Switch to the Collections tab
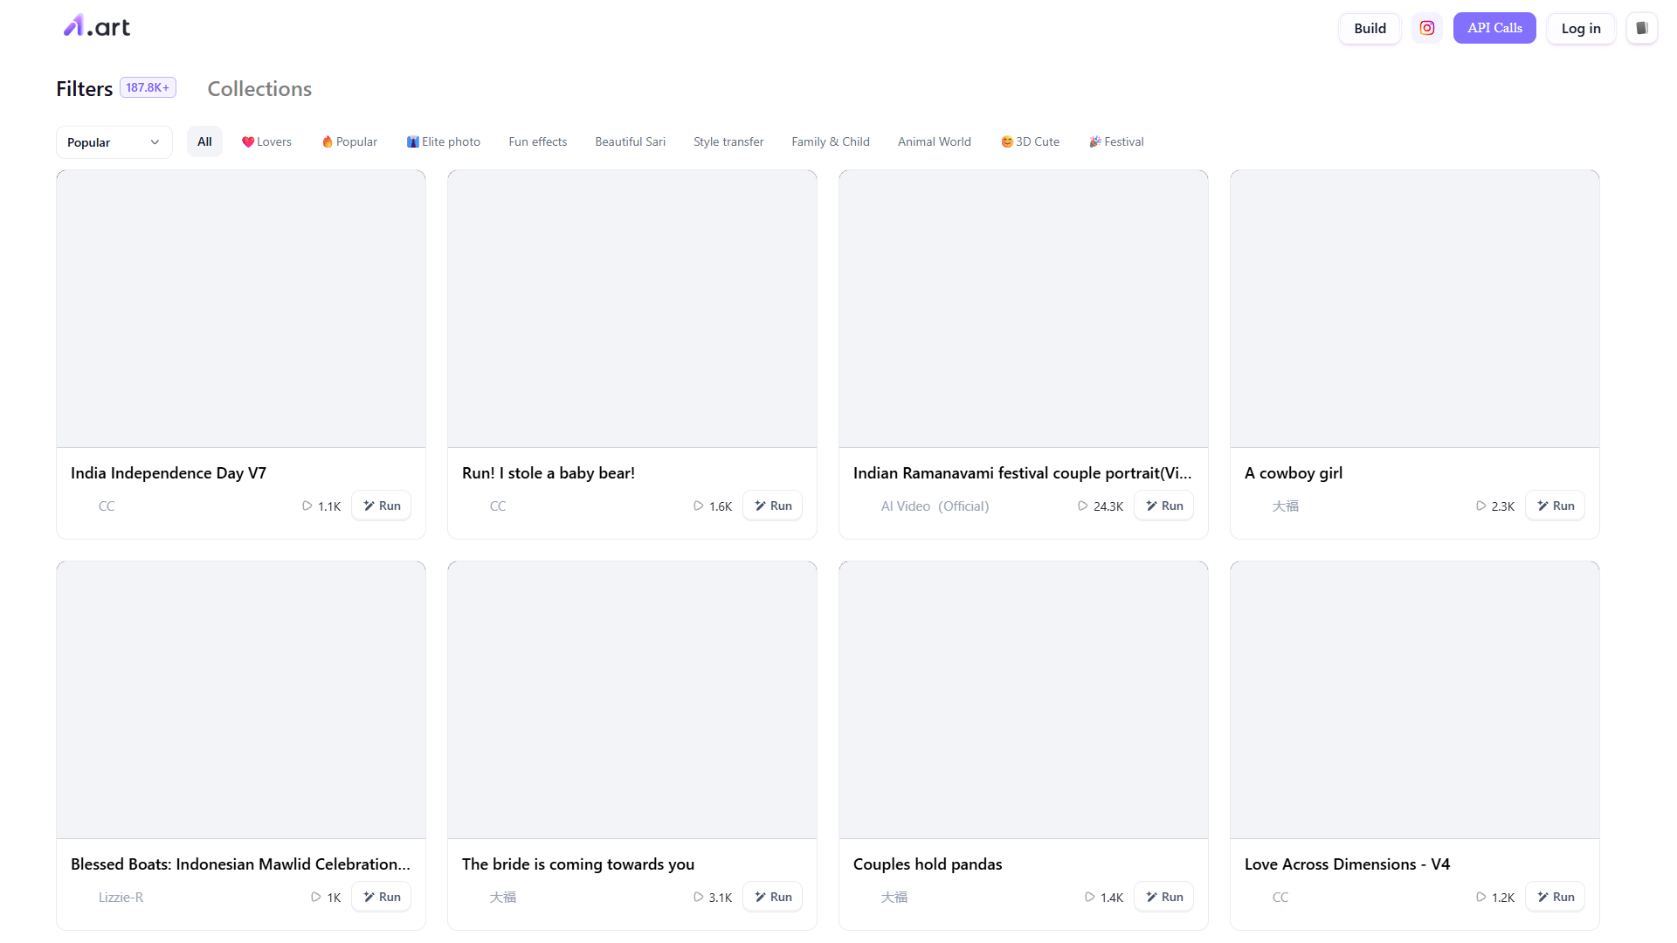This screenshot has height=943, width=1677. 259,88
